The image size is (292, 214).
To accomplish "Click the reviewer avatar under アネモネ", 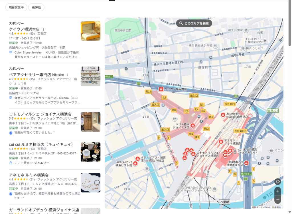I will [x=11, y=194].
